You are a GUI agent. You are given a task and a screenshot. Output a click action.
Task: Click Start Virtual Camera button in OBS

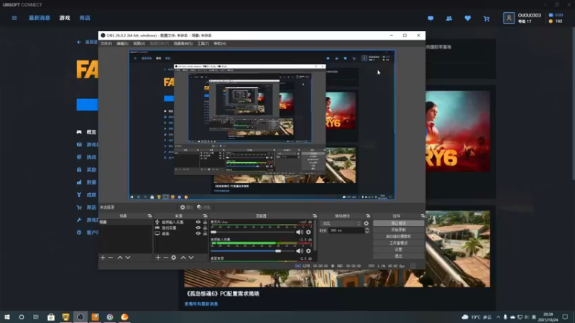pos(399,236)
